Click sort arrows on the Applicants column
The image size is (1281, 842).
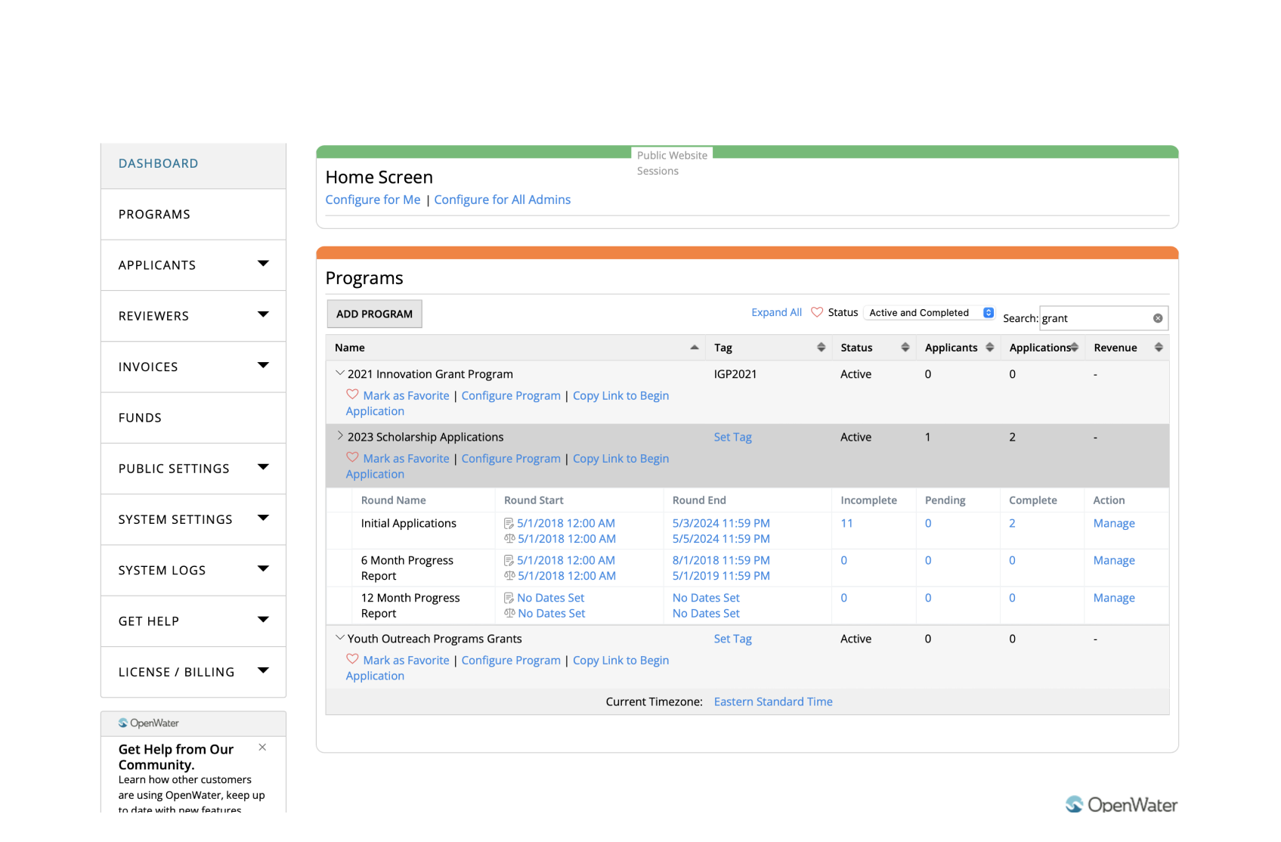click(x=989, y=348)
